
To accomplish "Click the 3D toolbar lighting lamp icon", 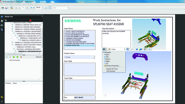I will click(145, 49).
